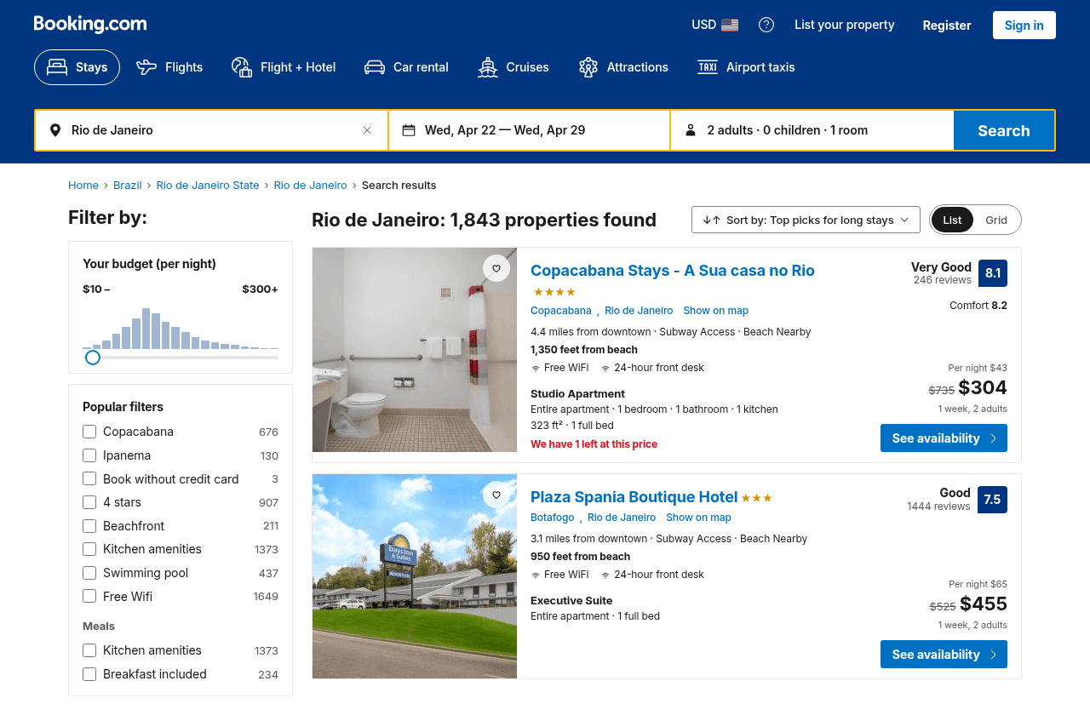This screenshot has width=1090, height=704.
Task: Open Plaza Spania Boutique Hotel title link
Action: click(634, 497)
